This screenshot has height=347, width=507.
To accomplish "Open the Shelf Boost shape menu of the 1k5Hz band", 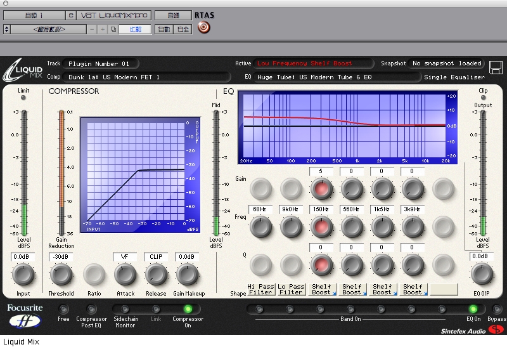I will 383,289.
